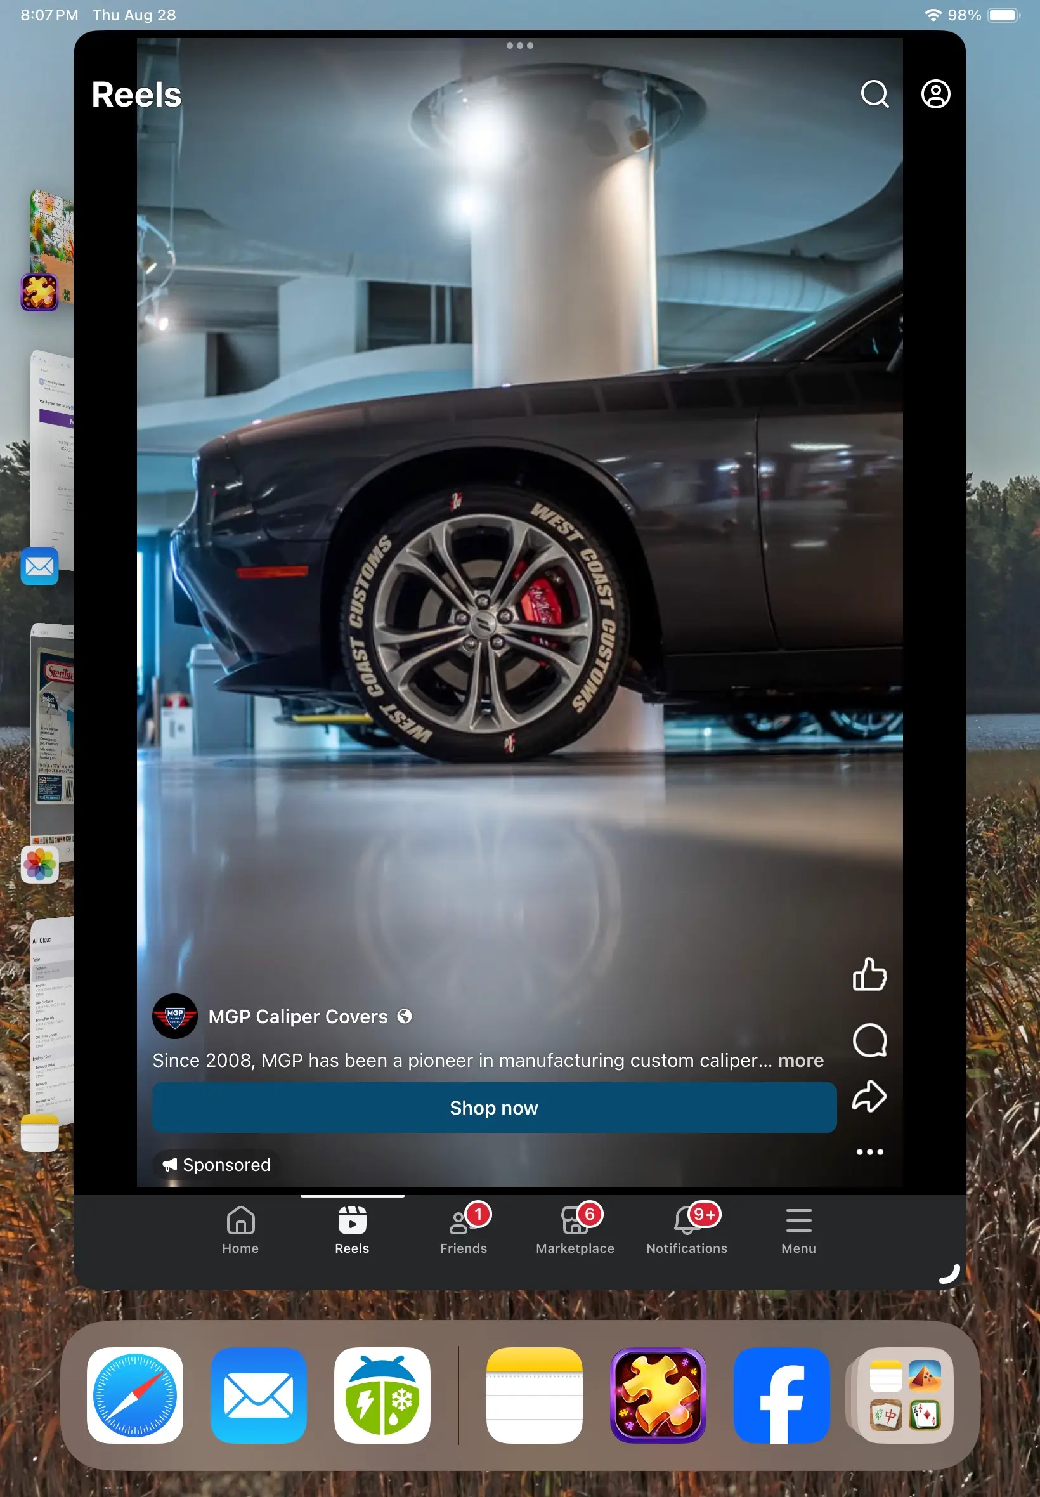View the Sponsored label info
The width and height of the screenshot is (1040, 1497).
click(216, 1165)
